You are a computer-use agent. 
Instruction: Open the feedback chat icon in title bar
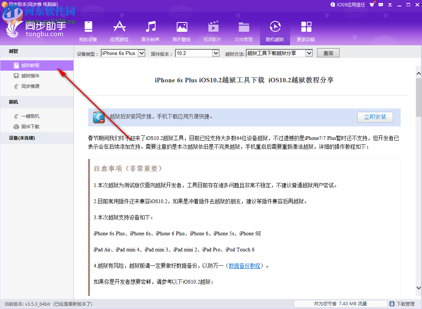[380, 5]
